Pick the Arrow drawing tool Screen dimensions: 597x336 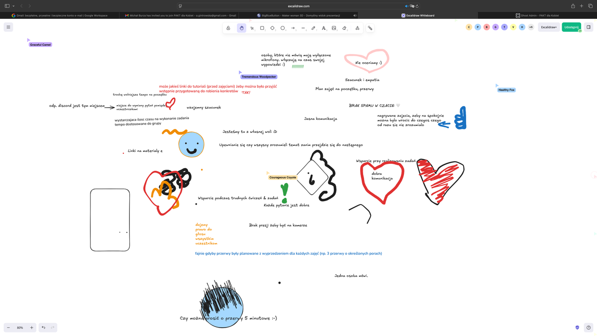point(293,28)
